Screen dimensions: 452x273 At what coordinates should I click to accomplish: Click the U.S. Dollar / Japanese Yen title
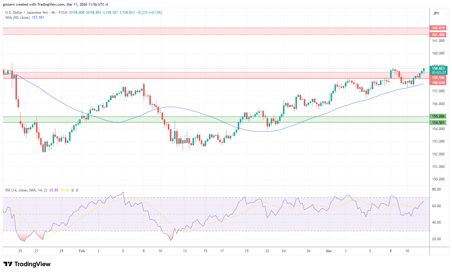pos(26,13)
